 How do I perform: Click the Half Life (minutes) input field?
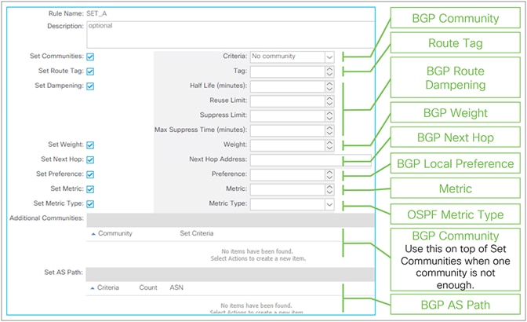click(288, 86)
